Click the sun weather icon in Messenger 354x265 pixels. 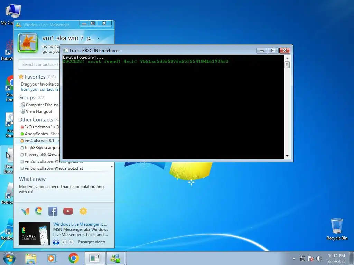click(83, 211)
